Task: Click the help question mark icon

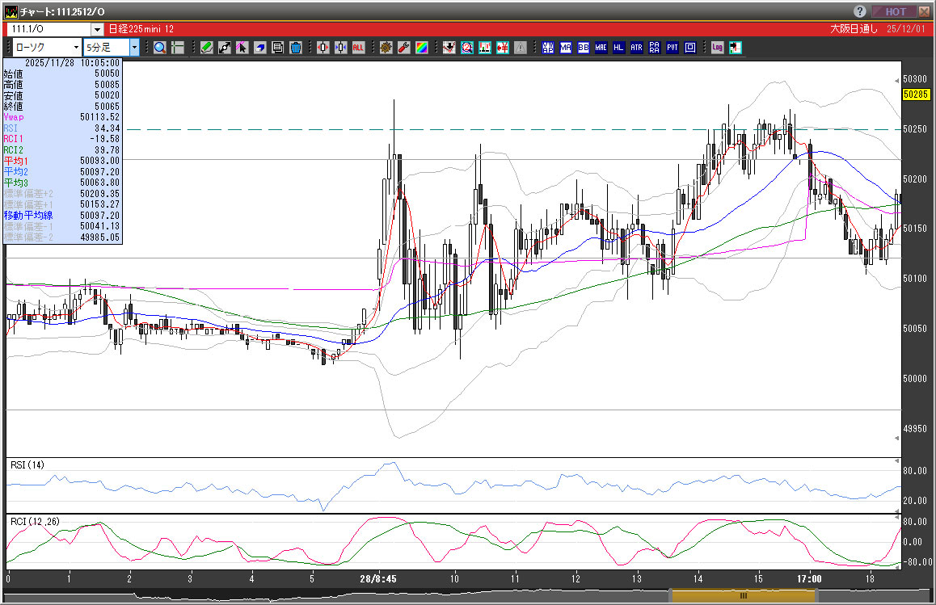Action: (x=860, y=11)
